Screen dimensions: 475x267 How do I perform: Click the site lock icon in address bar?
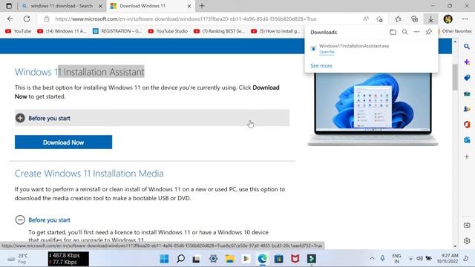pos(47,19)
